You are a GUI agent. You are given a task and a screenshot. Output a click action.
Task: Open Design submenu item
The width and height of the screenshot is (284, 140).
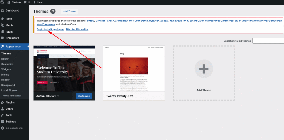point(5,59)
